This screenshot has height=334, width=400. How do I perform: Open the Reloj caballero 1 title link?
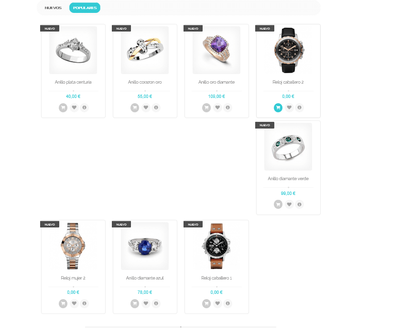[x=216, y=278]
